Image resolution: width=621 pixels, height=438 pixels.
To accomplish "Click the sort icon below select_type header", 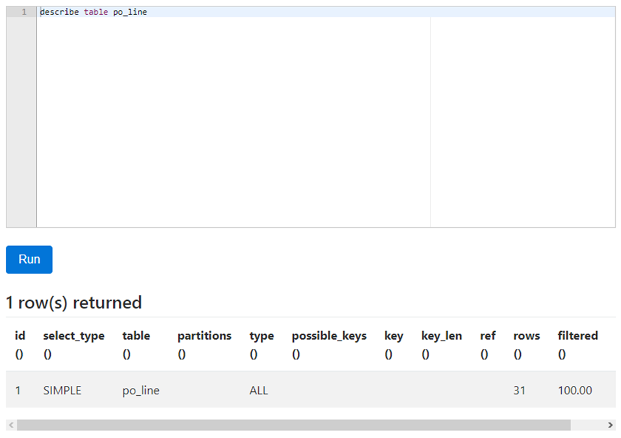I will [x=47, y=355].
